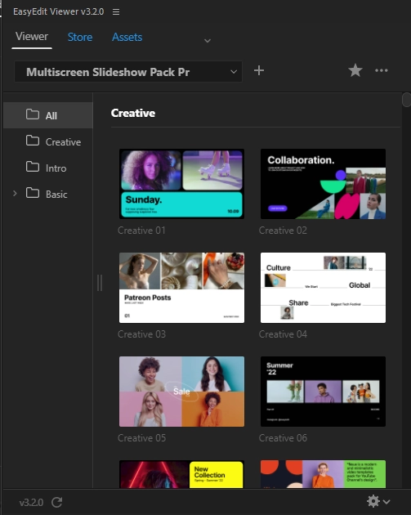Select the Intro folder in sidebar
This screenshot has height=515, width=411.
coord(48,168)
